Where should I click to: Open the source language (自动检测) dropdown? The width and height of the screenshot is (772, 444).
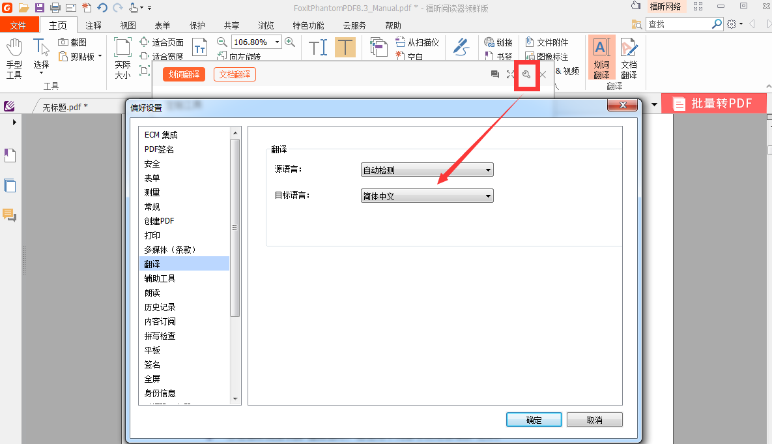click(427, 170)
